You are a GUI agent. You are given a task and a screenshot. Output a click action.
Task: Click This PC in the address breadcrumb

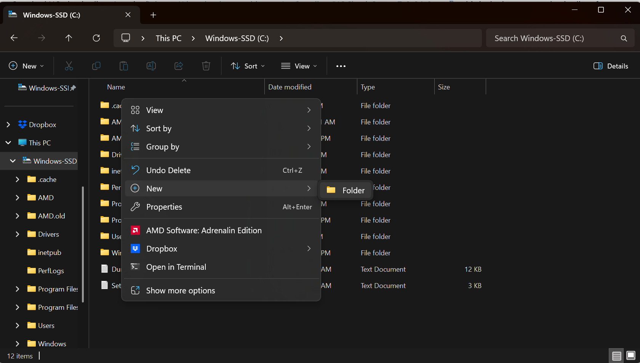[168, 38]
